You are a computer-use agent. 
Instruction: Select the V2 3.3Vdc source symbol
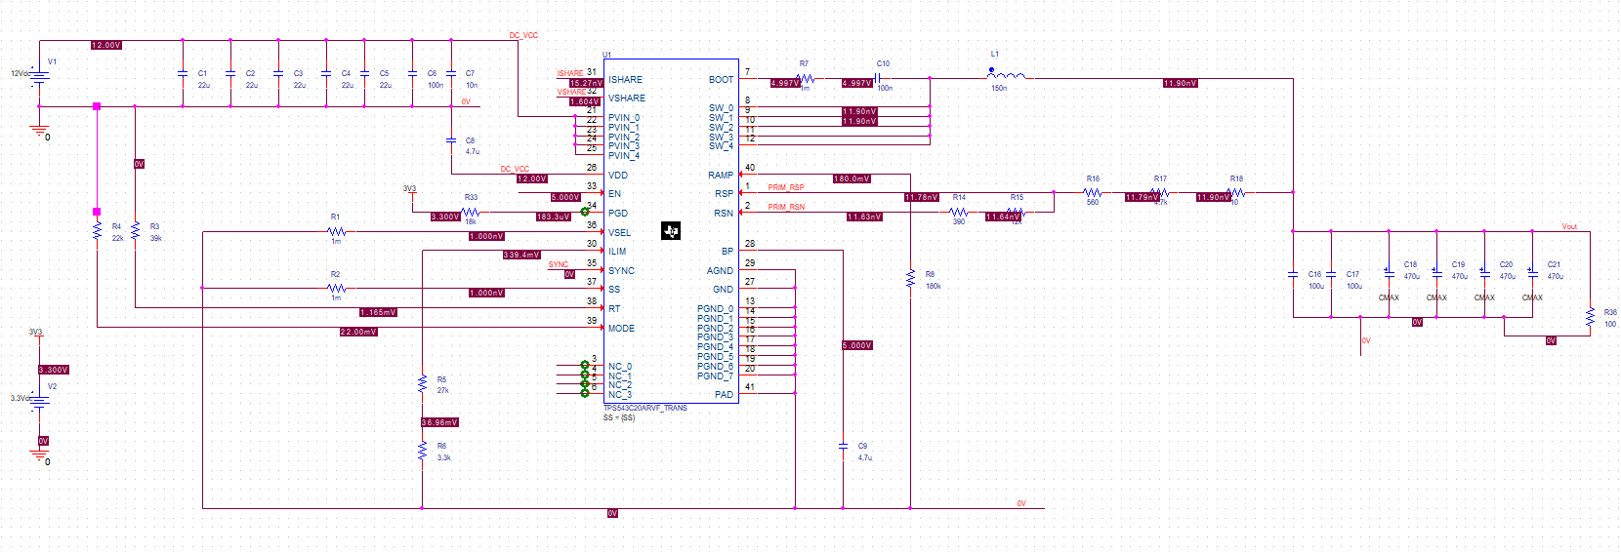[x=39, y=399]
